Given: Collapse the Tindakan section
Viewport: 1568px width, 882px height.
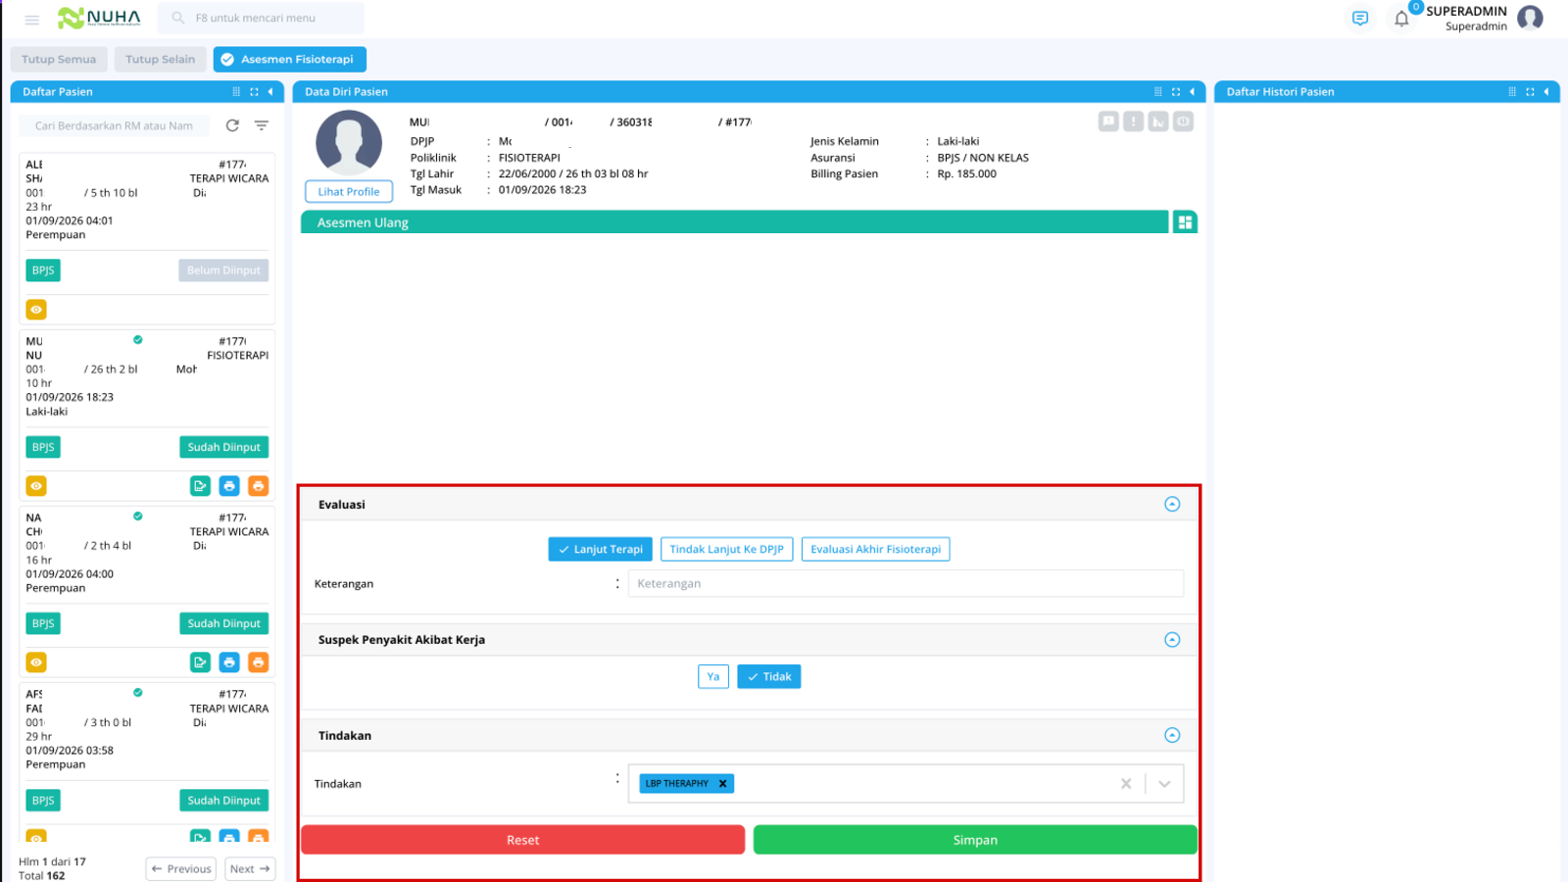Looking at the screenshot, I should pos(1172,735).
